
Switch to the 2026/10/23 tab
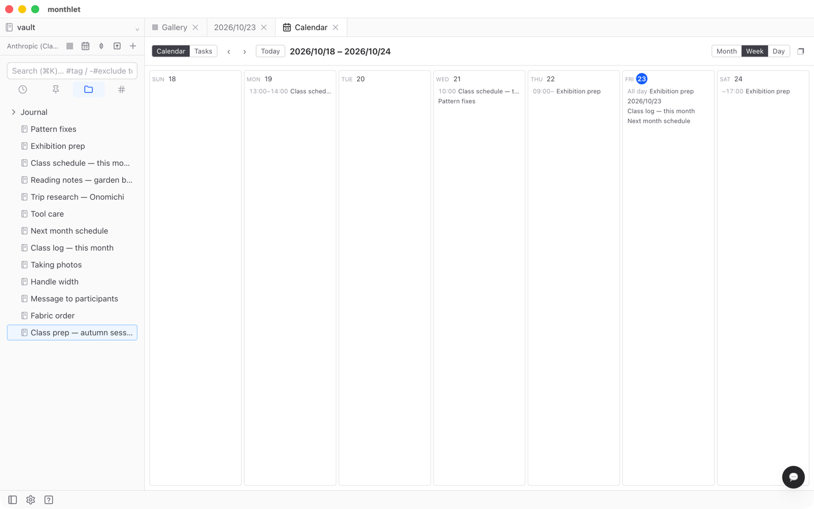click(x=235, y=27)
